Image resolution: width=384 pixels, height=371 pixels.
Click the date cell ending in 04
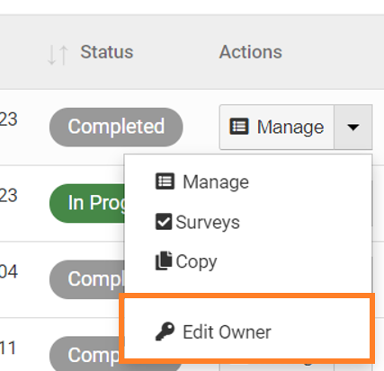point(8,272)
